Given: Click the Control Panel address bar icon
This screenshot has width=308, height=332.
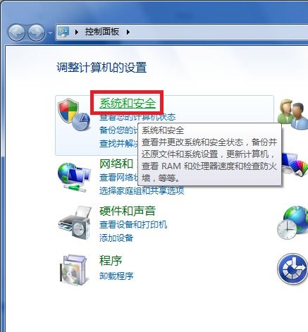Looking at the screenshot, I should 63,32.
